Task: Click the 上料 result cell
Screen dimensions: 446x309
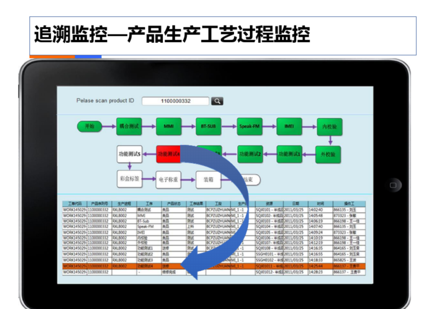Action: pyautogui.click(x=196, y=227)
